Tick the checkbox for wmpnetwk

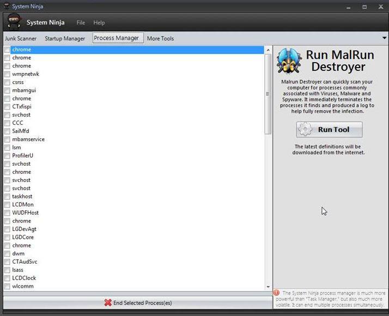7,74
